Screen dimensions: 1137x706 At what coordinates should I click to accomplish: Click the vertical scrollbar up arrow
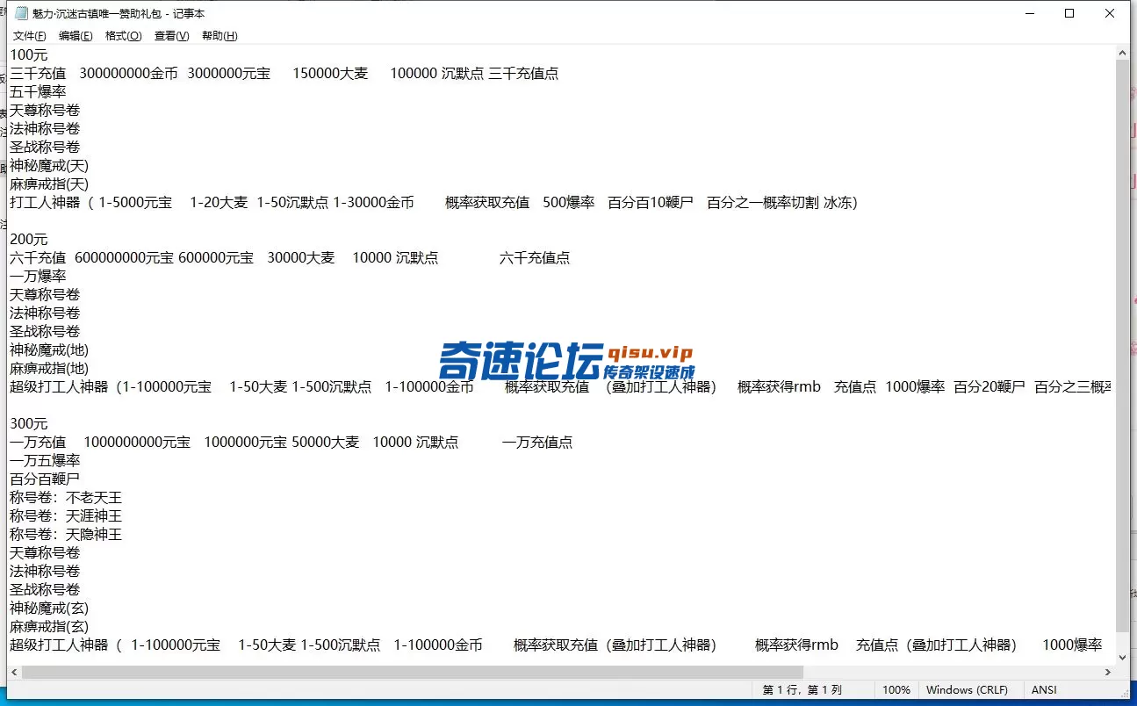[1122, 53]
